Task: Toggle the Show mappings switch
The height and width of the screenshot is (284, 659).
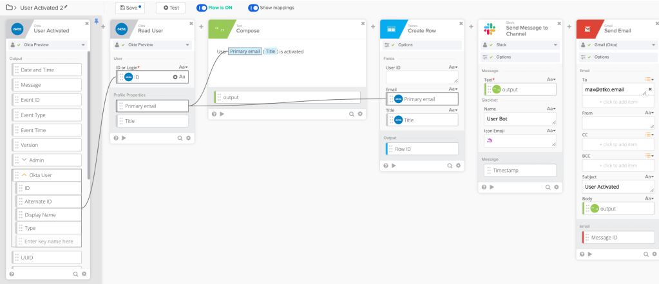Action: (253, 8)
